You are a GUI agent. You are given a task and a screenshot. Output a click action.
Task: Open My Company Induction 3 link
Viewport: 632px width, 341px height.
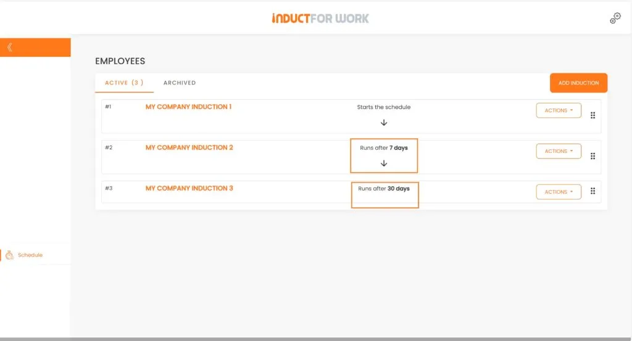[189, 188]
